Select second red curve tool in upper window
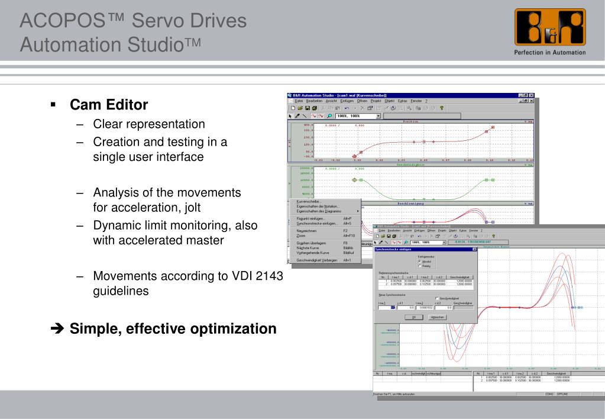Viewport: 605px width, 419px height. pos(321,116)
